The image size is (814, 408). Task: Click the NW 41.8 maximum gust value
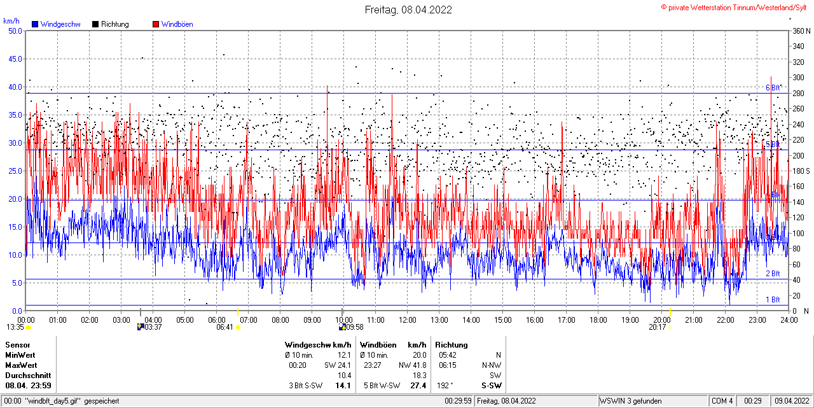[412, 365]
